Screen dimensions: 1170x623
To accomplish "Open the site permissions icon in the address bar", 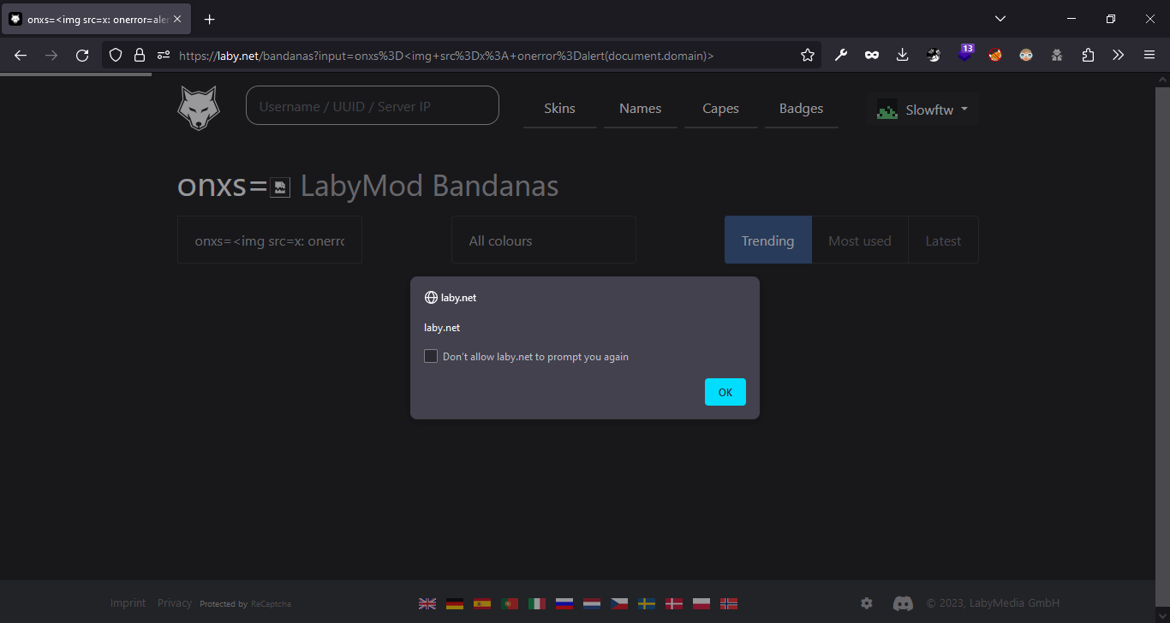I will pyautogui.click(x=164, y=55).
